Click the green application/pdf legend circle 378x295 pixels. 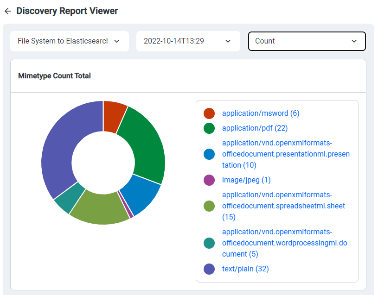(209, 128)
